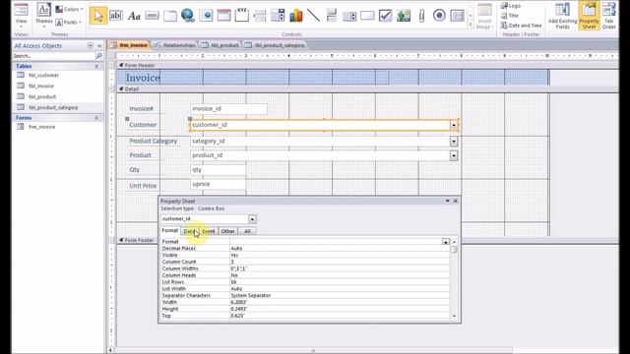
Task: Insert a Hyperlink control from the ribbon
Action: click(x=188, y=16)
